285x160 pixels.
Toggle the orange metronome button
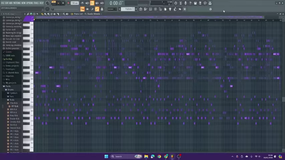(92, 3)
